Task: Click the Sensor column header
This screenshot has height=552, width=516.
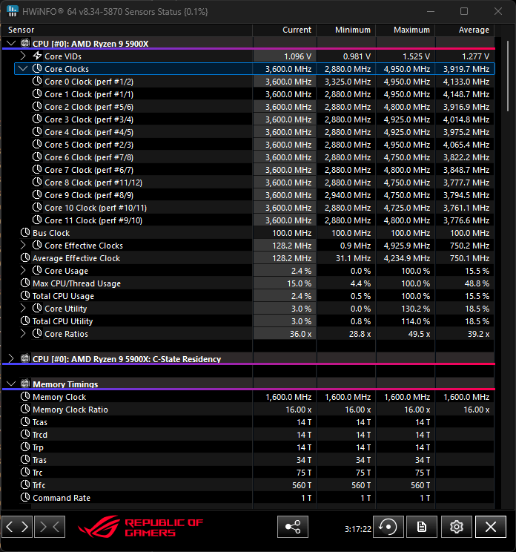Action: pos(128,30)
